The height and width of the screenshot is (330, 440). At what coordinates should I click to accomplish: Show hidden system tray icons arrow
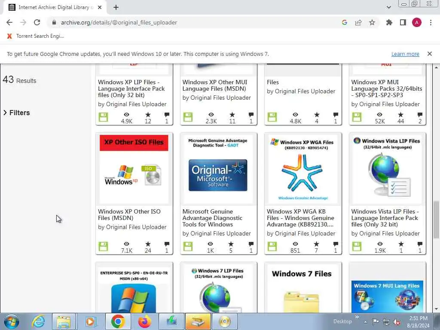tap(365, 322)
